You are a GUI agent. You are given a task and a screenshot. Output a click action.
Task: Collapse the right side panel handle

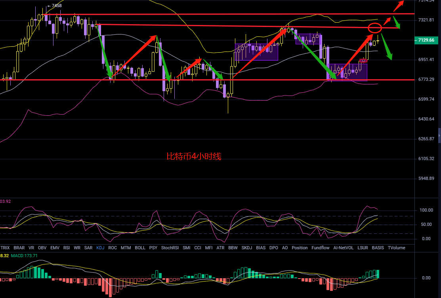click(439, 130)
